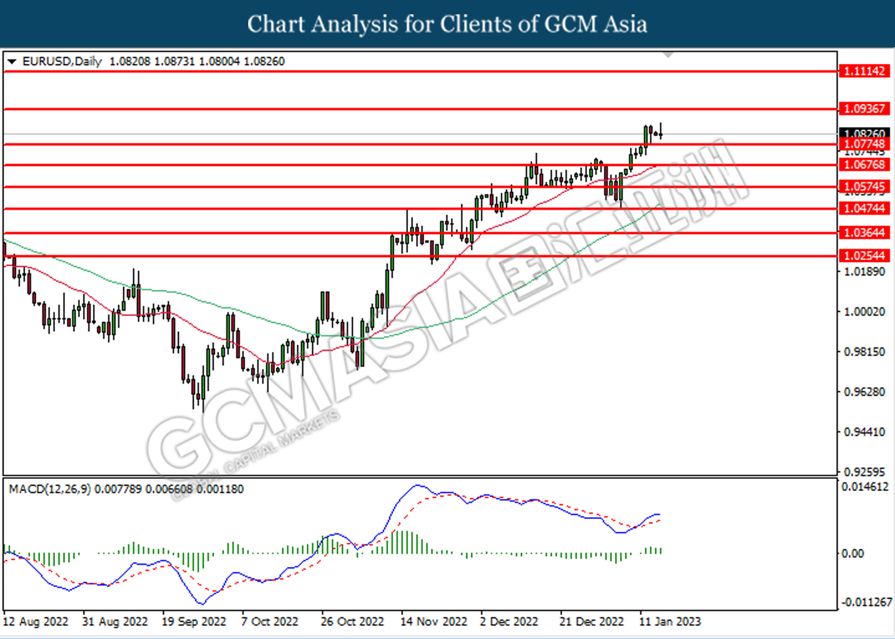Select the 1.09367 price level label
Viewport: 895px width, 639px height.
[864, 109]
